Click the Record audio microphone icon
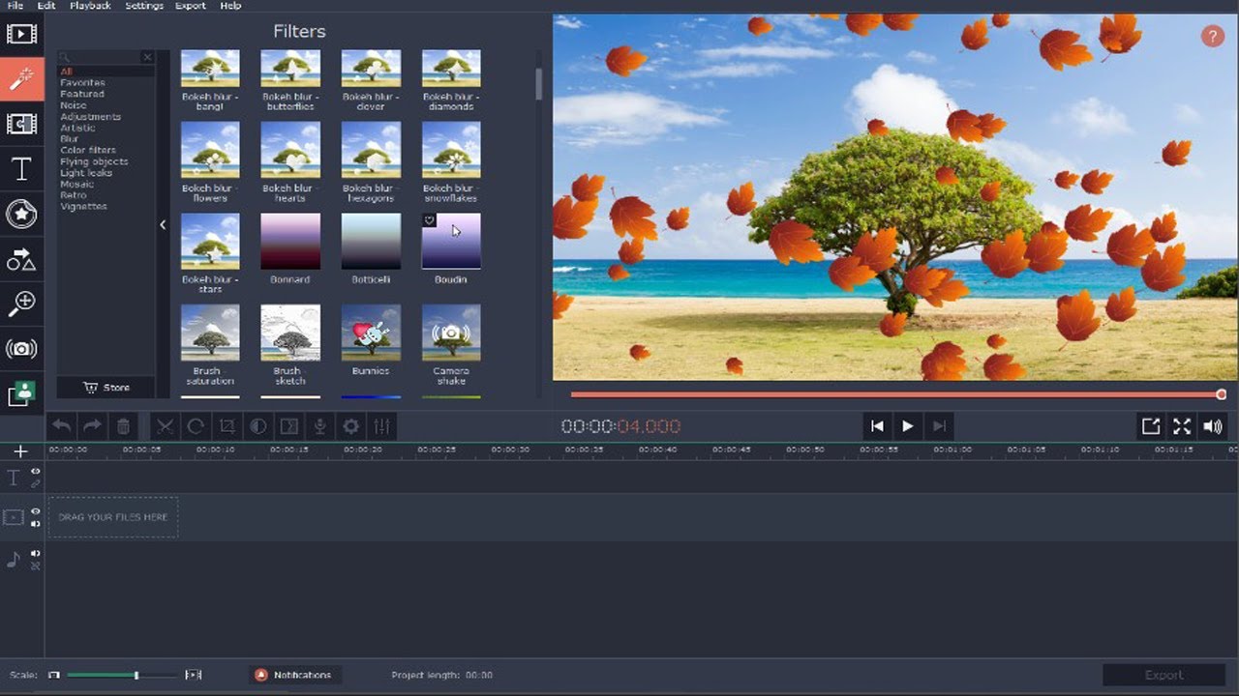 319,426
